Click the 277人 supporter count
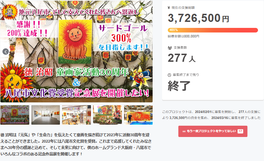264x161 pixels. coord(182,58)
